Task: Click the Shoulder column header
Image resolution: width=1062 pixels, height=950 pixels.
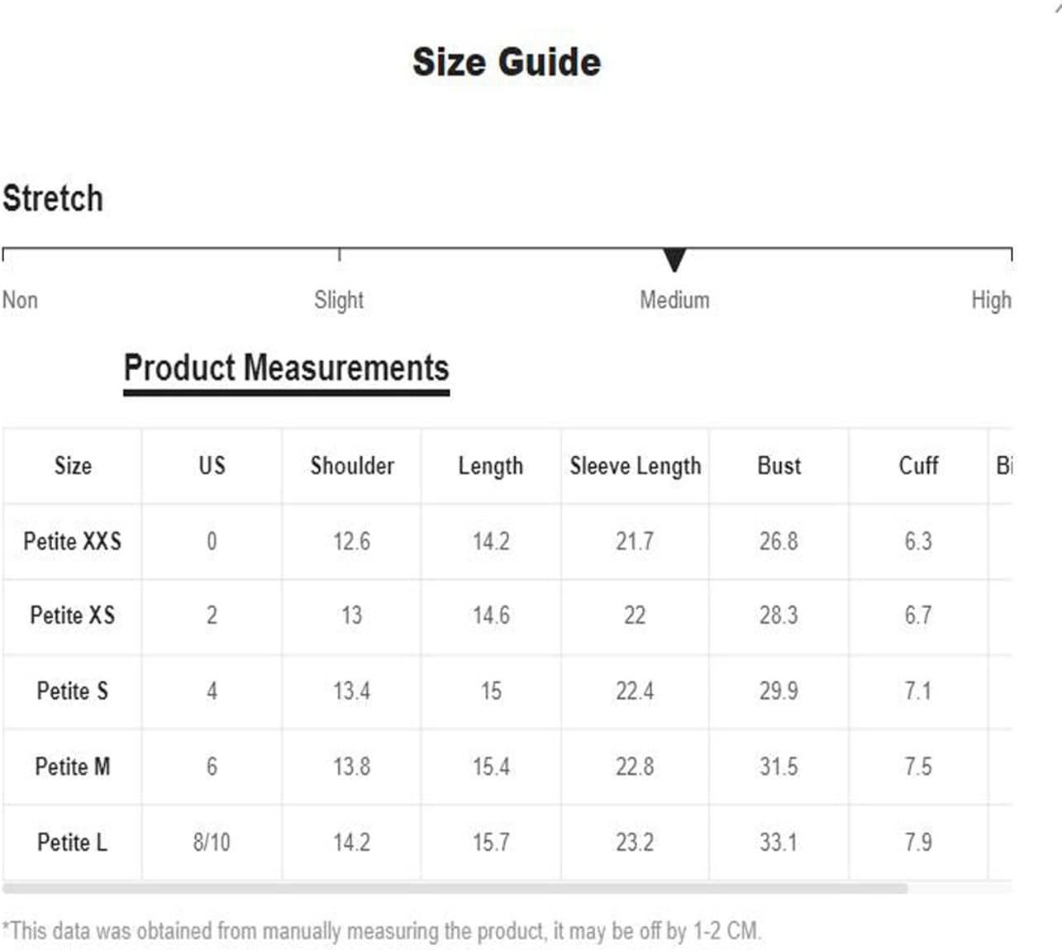Action: tap(352, 466)
